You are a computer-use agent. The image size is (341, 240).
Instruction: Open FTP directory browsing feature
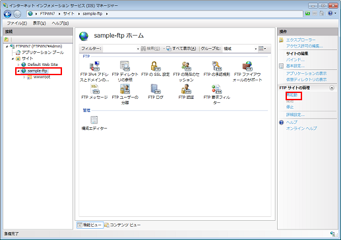click(x=125, y=72)
